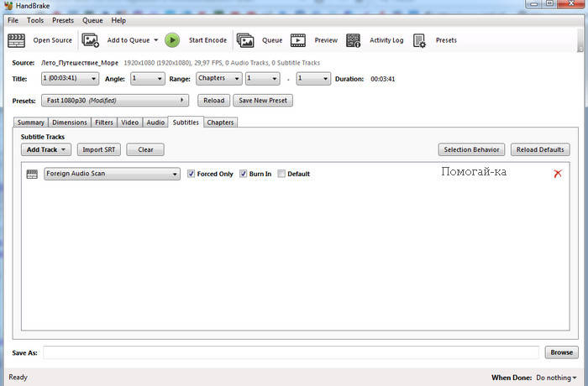This screenshot has width=588, height=386.
Task: Click the Activity Log icon
Action: (x=354, y=40)
